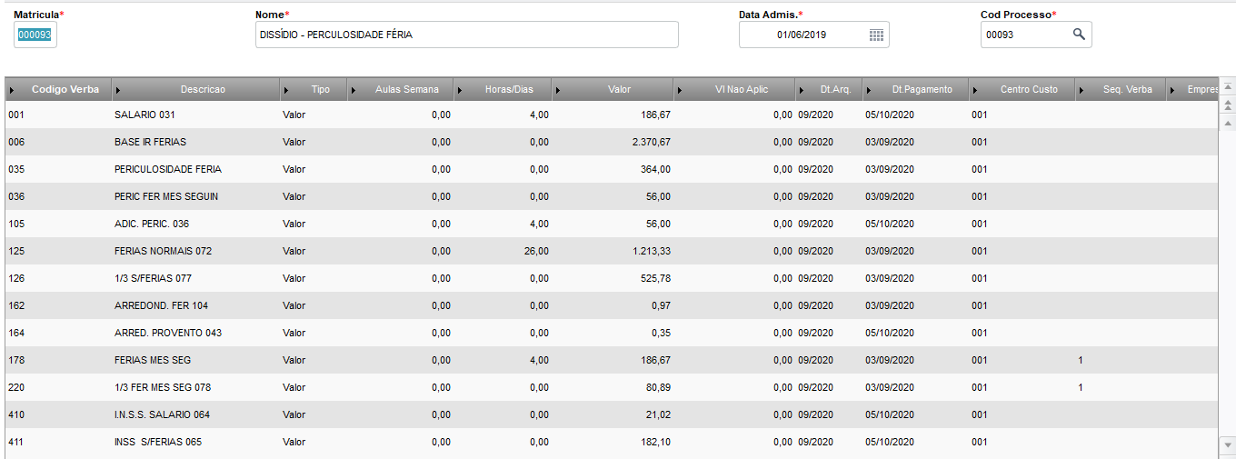The height and width of the screenshot is (459, 1236).
Task: Click the 26,00 Horas/Dias cell
Action: (536, 251)
